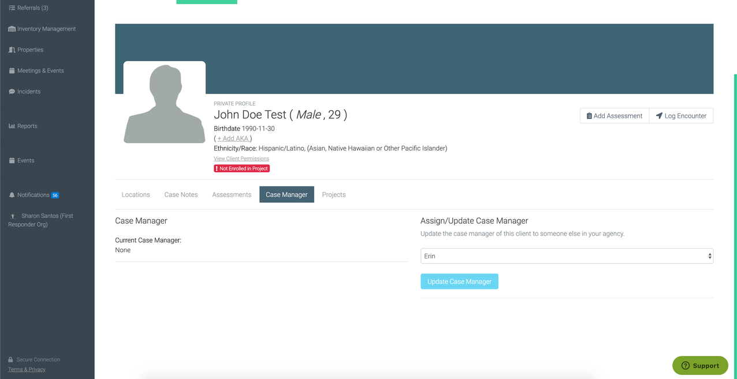Click the Current Case Manager label
Screen dimensions: 737x379
(x=148, y=240)
